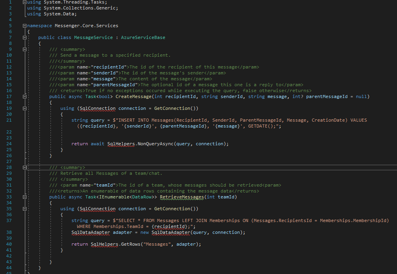Click the underlined recipientId in the SELECT query

pyautogui.click(x=170, y=226)
